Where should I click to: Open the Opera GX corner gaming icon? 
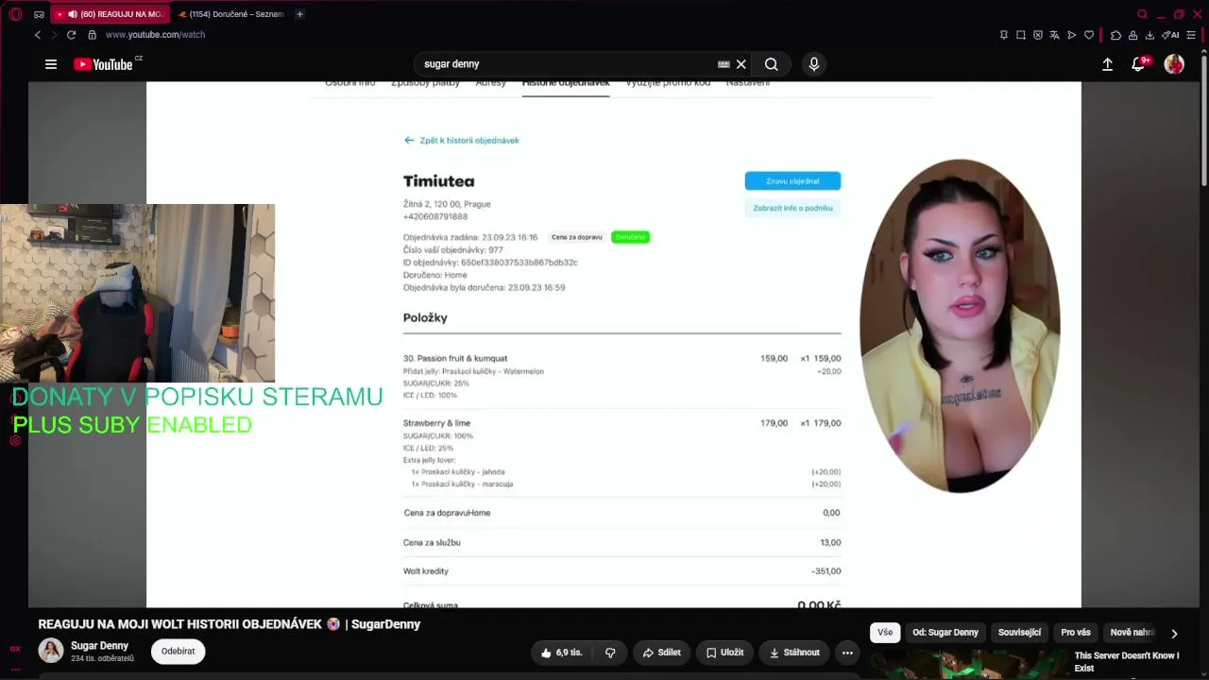(x=39, y=14)
